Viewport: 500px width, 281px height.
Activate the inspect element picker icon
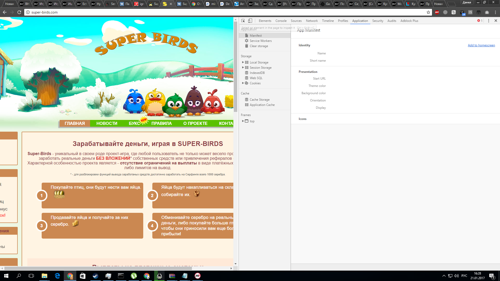243,21
